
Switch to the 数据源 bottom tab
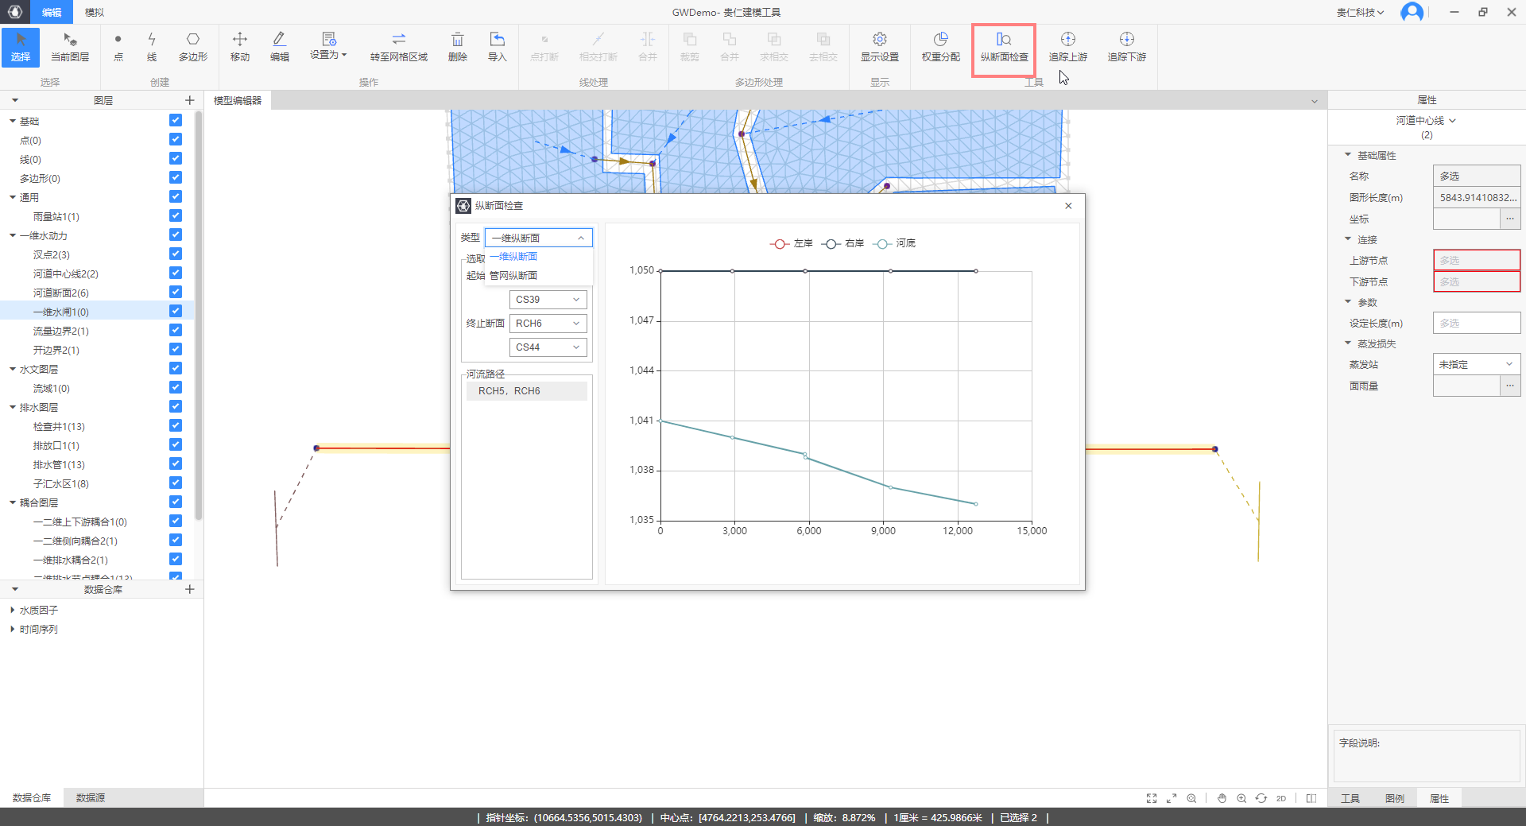pyautogui.click(x=90, y=797)
